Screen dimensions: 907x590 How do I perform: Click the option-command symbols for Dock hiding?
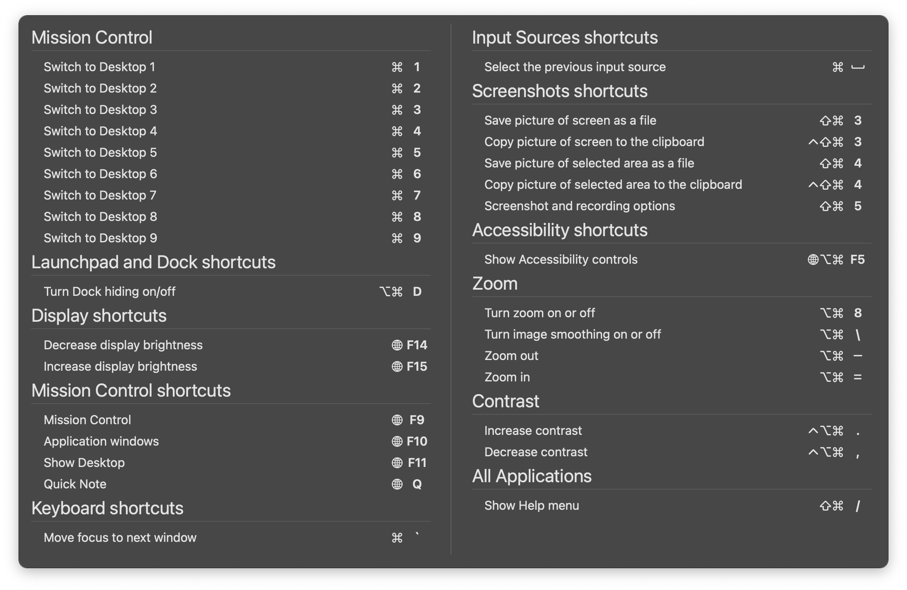(391, 291)
